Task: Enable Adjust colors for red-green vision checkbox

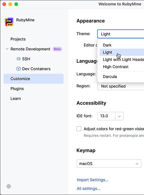Action: click(x=79, y=129)
